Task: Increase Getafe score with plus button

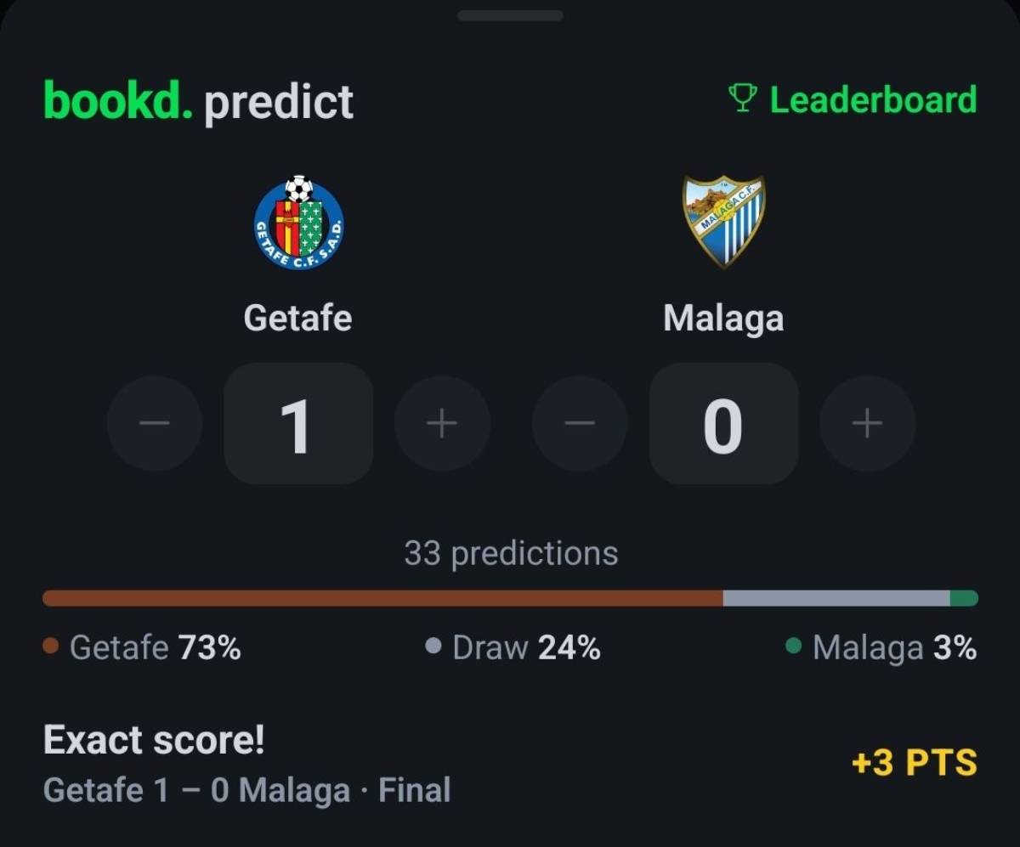Action: coord(442,423)
